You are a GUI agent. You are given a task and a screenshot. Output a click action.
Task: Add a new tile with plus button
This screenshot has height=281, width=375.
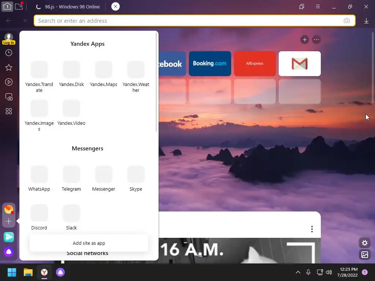coord(305,40)
